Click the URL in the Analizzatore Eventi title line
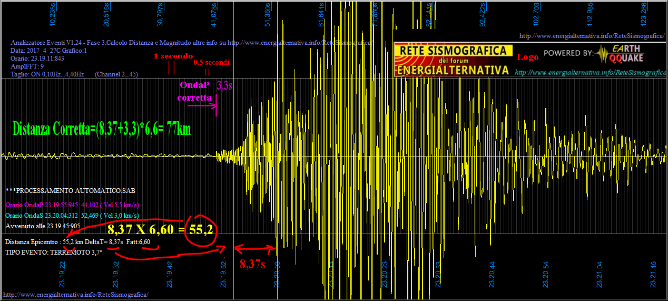 click(300, 43)
